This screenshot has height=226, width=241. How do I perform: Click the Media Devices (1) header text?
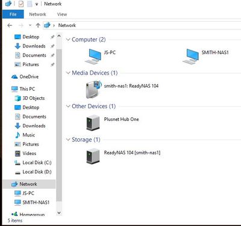[95, 73]
